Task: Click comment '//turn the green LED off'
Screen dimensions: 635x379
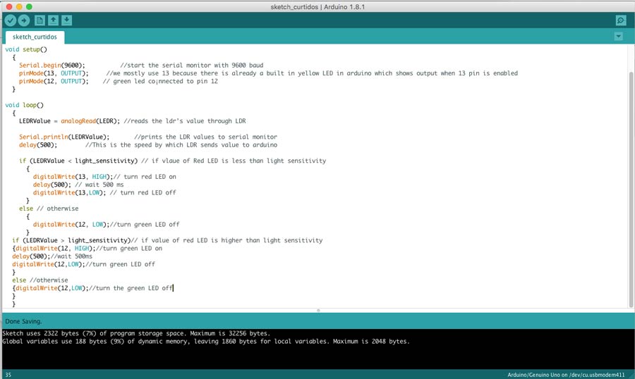Action: point(131,288)
